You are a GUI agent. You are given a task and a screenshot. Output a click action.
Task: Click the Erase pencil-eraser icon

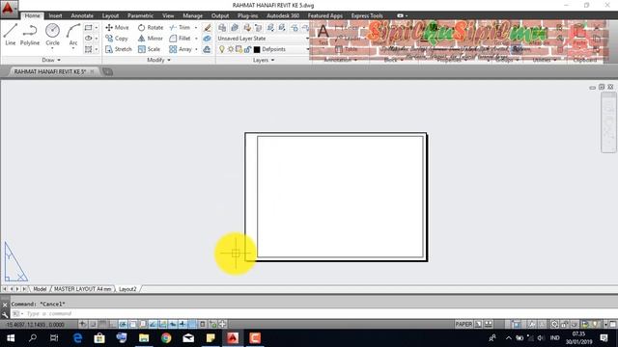207,28
